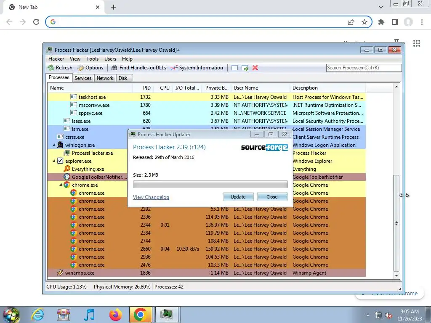Sort by the CPU column header

coord(162,88)
